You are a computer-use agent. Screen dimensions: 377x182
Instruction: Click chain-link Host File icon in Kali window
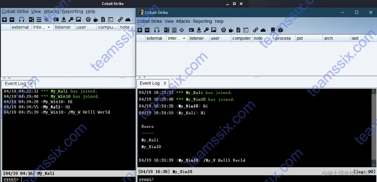tap(120, 19)
